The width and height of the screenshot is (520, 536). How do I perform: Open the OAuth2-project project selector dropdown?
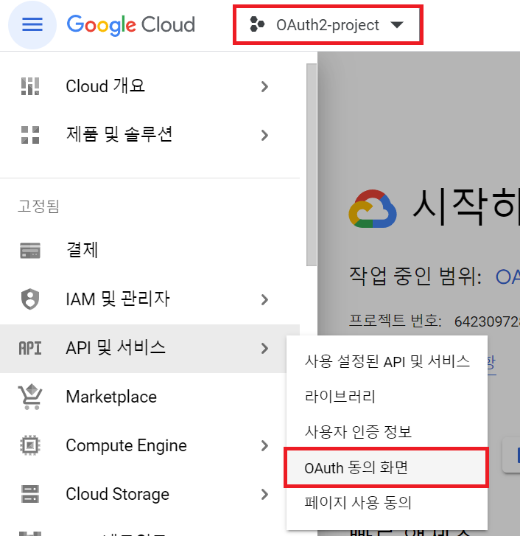[x=328, y=25]
